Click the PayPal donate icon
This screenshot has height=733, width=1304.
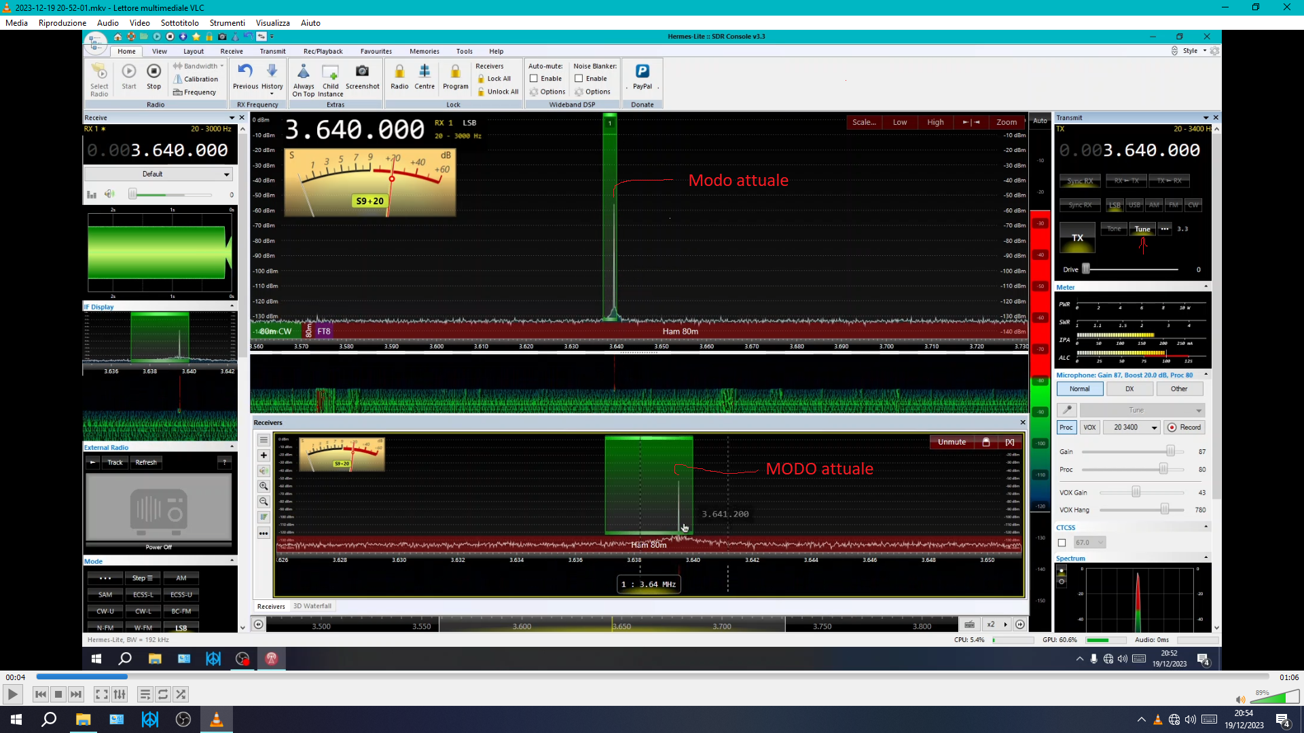pyautogui.click(x=642, y=71)
